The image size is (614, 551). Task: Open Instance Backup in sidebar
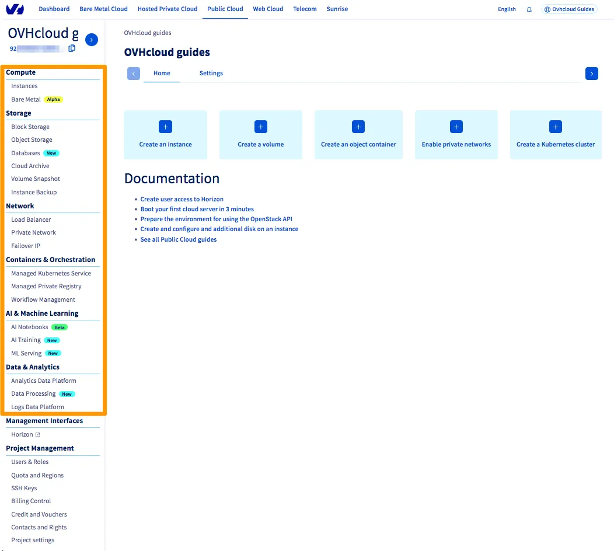coord(34,192)
